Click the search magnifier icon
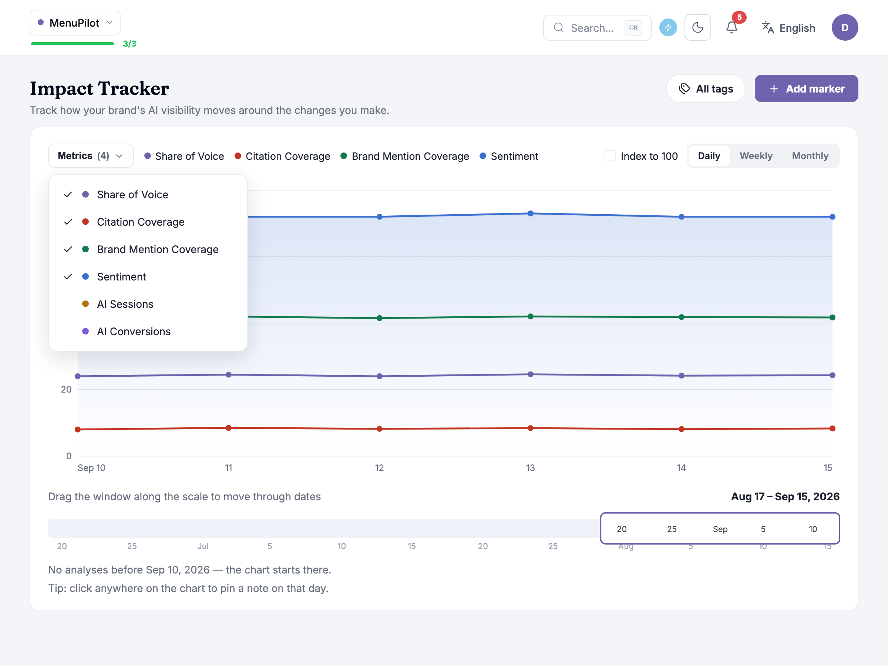 [x=558, y=28]
